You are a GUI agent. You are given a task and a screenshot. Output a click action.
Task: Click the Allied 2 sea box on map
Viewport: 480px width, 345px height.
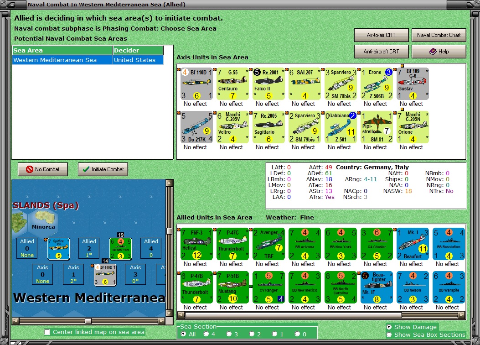[x=89, y=248]
